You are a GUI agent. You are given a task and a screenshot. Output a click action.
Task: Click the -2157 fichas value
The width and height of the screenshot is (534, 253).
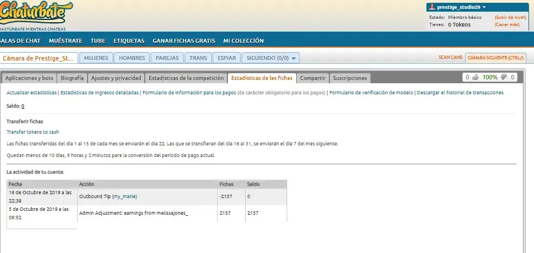point(226,196)
